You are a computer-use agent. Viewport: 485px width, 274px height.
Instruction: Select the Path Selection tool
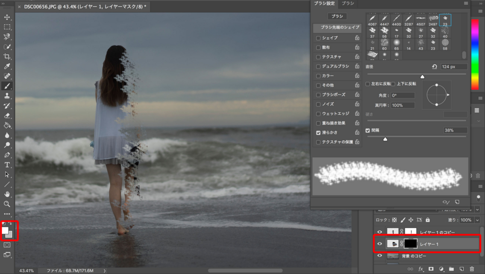point(7,175)
